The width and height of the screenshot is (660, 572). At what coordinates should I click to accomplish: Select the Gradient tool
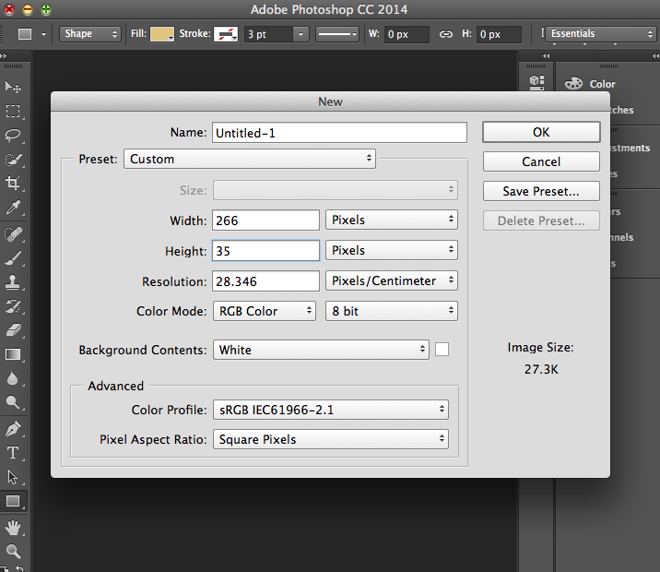click(x=13, y=354)
